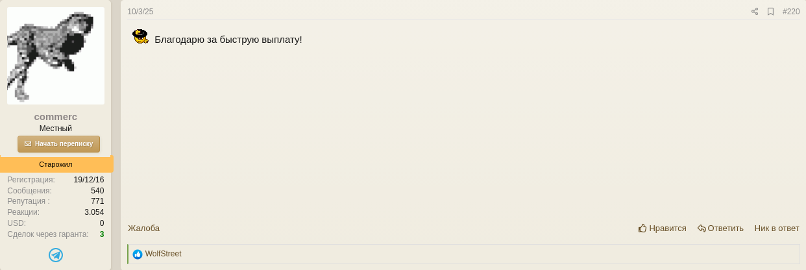Click envelope icon on Начать переписку button

tap(28, 144)
